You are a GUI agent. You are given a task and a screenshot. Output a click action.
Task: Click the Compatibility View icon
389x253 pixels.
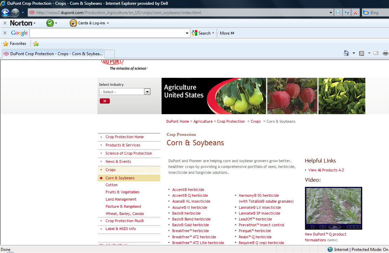(338, 13)
